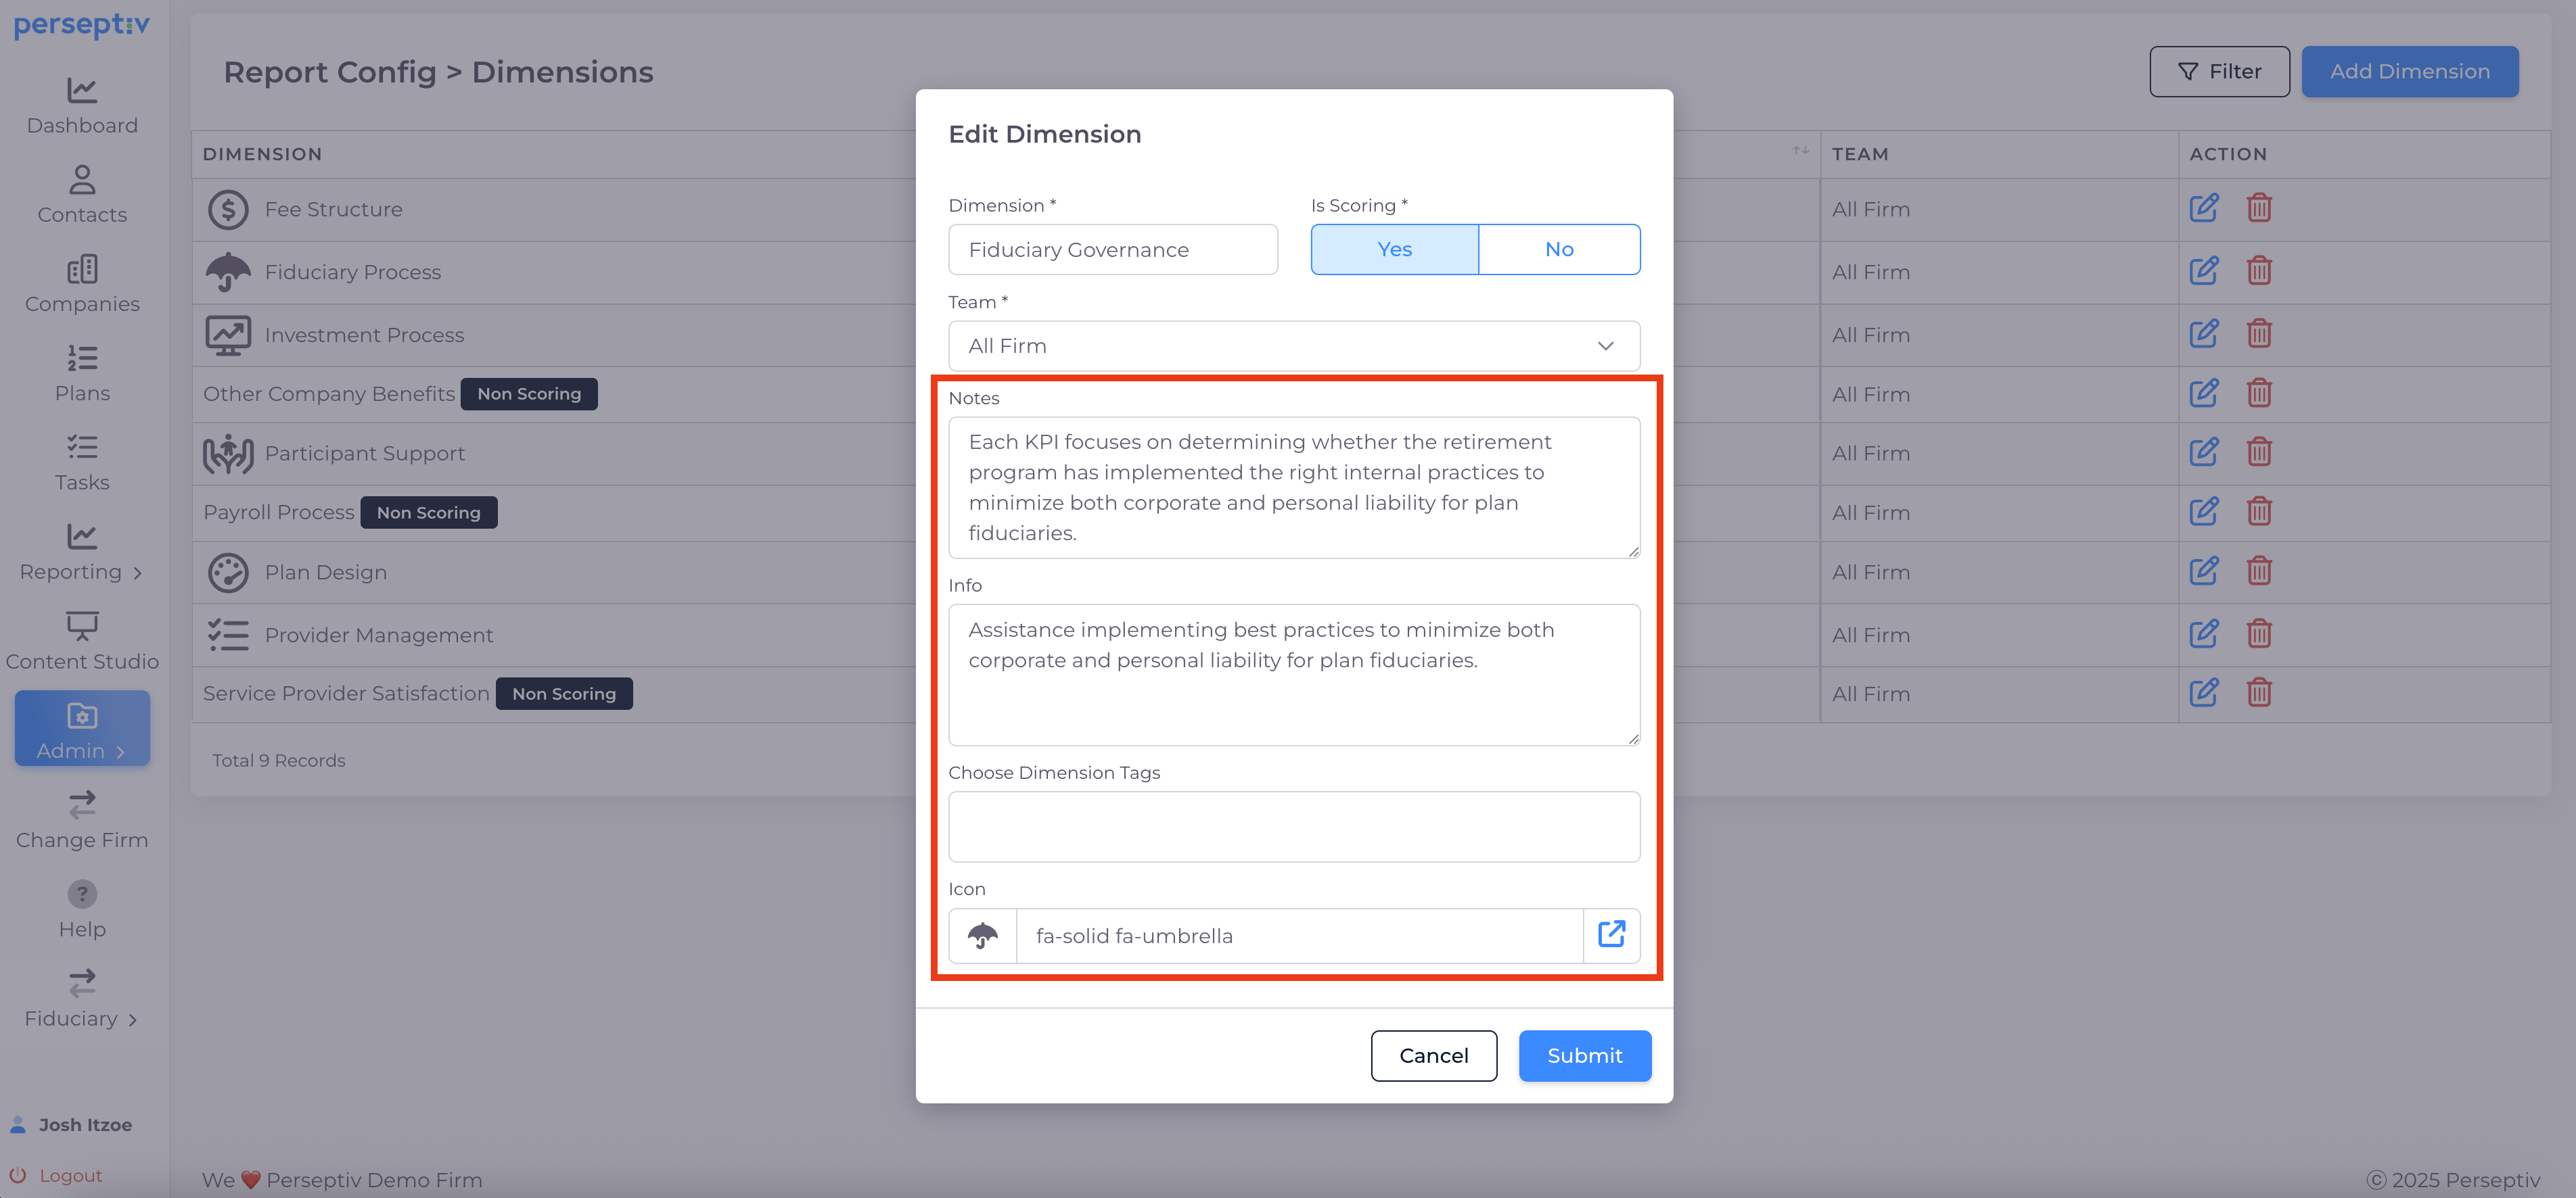
Task: Click the Change Firm swap icon
Action: point(82,805)
